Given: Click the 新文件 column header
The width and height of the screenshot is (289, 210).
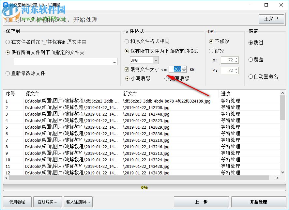Looking at the screenshot, I should [x=170, y=93].
